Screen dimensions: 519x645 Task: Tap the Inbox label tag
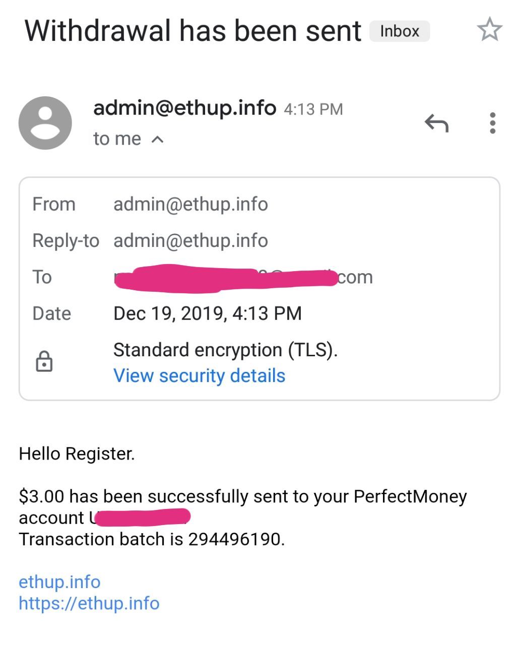coord(399,31)
